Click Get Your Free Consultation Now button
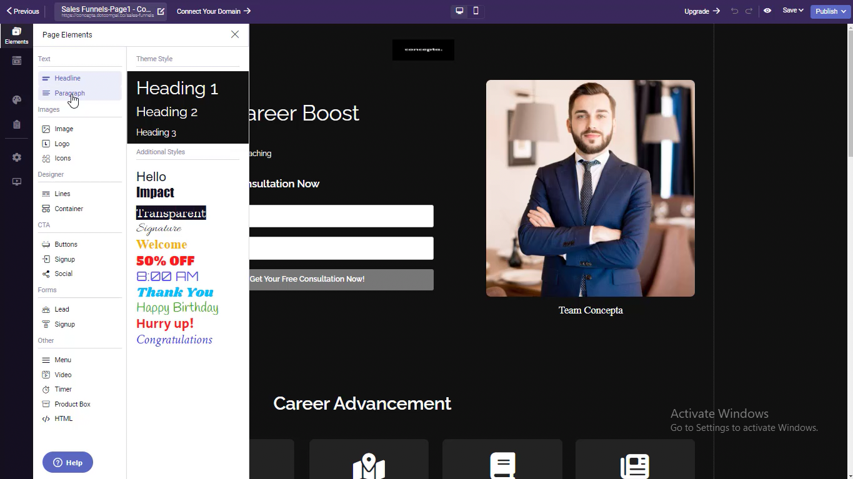Image resolution: width=853 pixels, height=479 pixels. 341,279
